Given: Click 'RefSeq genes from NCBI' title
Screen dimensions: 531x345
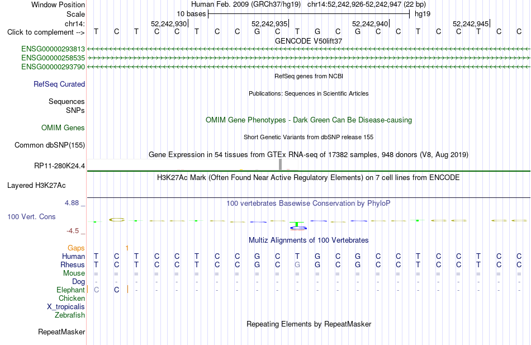Looking at the screenshot, I should click(309, 76).
